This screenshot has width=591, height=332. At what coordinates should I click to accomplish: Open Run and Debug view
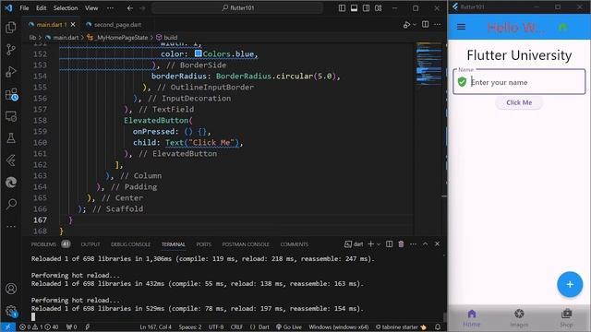tap(11, 72)
